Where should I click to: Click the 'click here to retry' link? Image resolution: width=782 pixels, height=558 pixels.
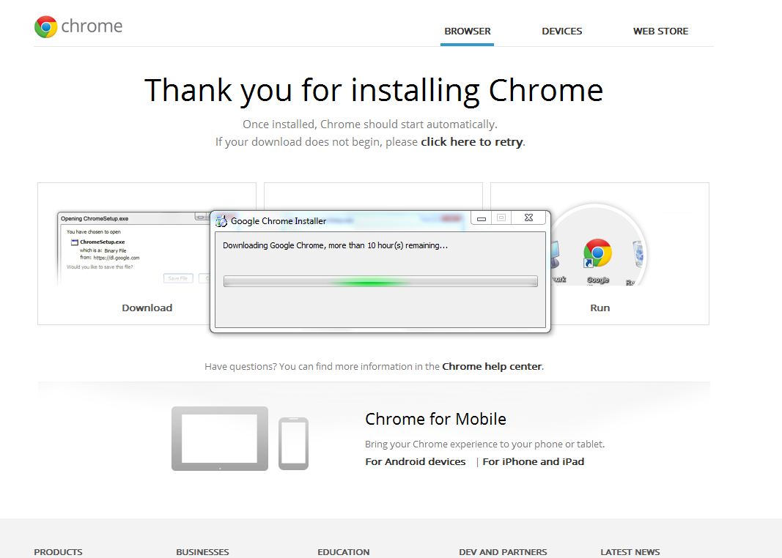[472, 142]
